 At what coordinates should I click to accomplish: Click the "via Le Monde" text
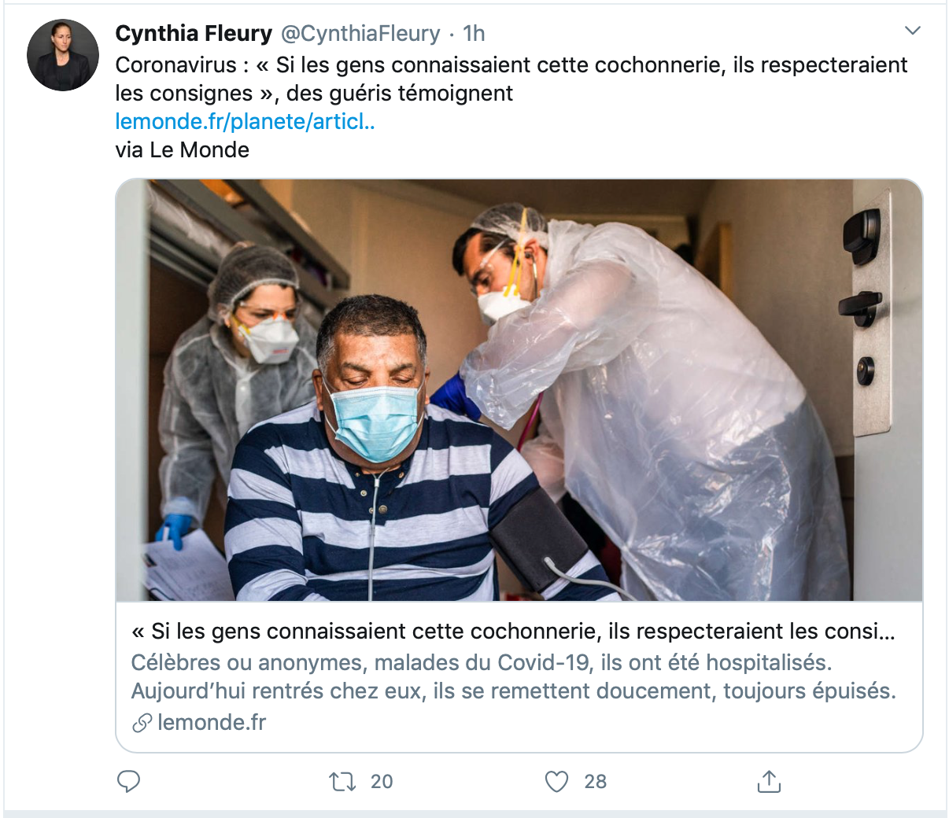point(182,149)
